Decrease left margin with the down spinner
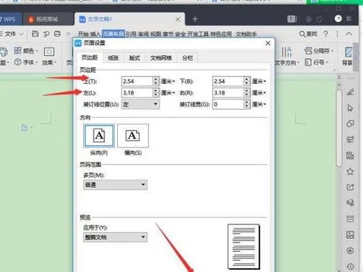 (156, 95)
